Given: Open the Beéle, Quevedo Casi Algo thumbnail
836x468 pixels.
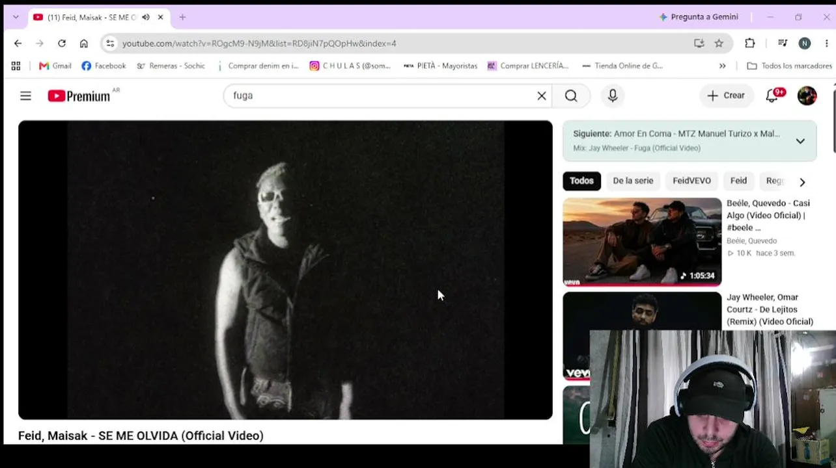Looking at the screenshot, I should click(642, 242).
